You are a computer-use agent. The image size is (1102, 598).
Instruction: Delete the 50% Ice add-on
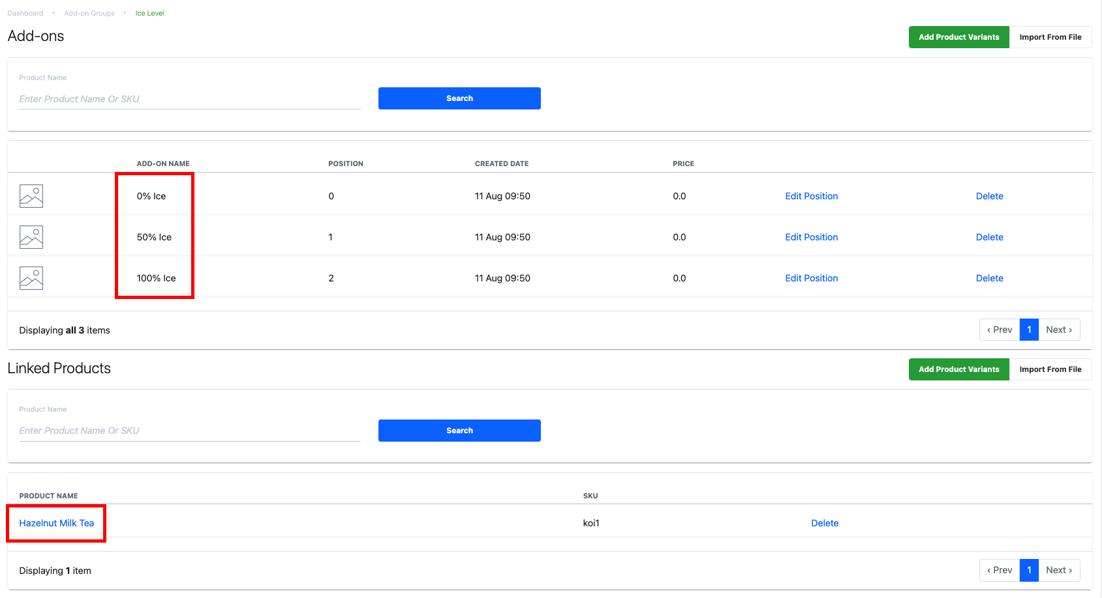tap(990, 237)
